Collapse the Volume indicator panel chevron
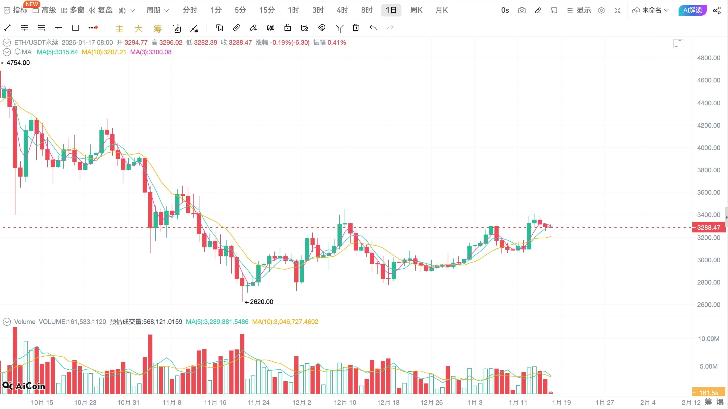 tap(7, 322)
